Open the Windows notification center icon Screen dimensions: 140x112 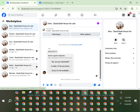(136, 101)
